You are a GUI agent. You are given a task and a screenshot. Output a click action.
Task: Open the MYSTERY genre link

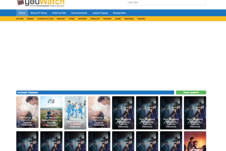pos(82,18)
